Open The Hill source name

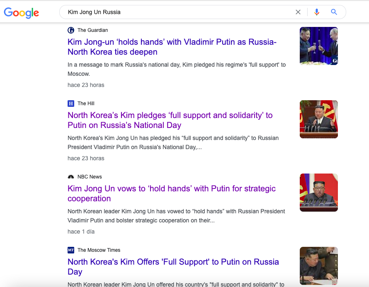click(x=86, y=104)
